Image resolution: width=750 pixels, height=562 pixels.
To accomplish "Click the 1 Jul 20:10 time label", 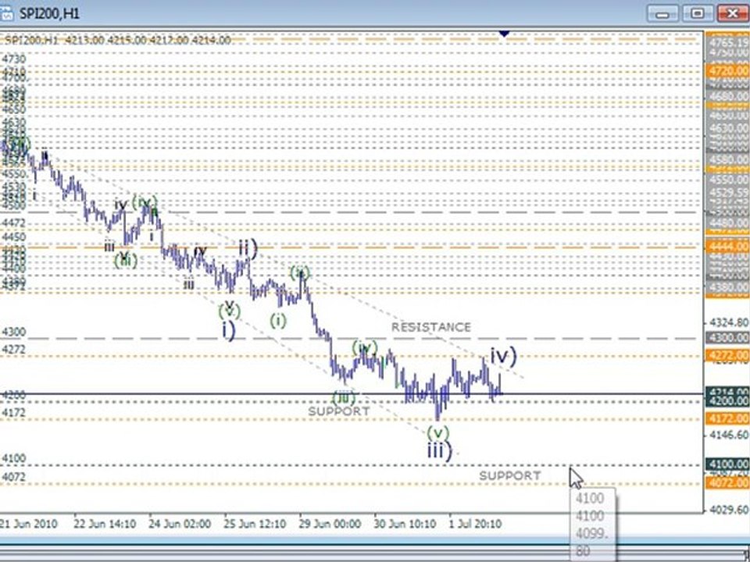I will click(475, 524).
